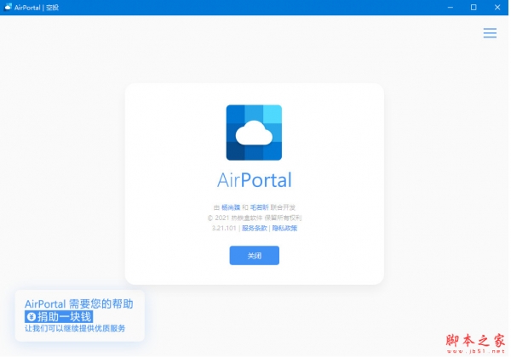The image size is (511, 357).
Task: Maximize the AirPortal window
Action: [x=474, y=7]
